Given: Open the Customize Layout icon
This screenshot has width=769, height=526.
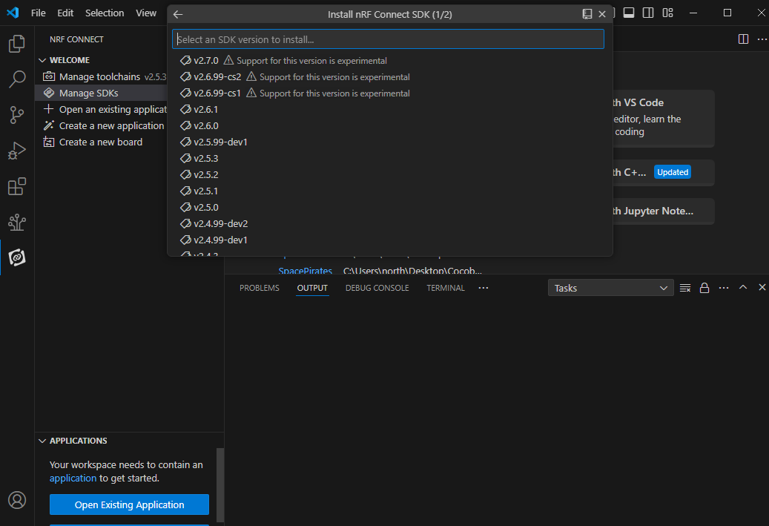Looking at the screenshot, I should point(667,13).
